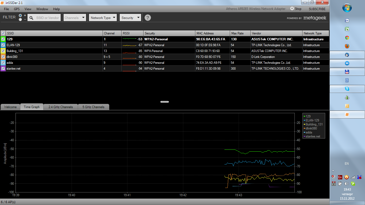Select the green 129 color marker in legend
Screen dimensions: 365x205
click(x=305, y=116)
